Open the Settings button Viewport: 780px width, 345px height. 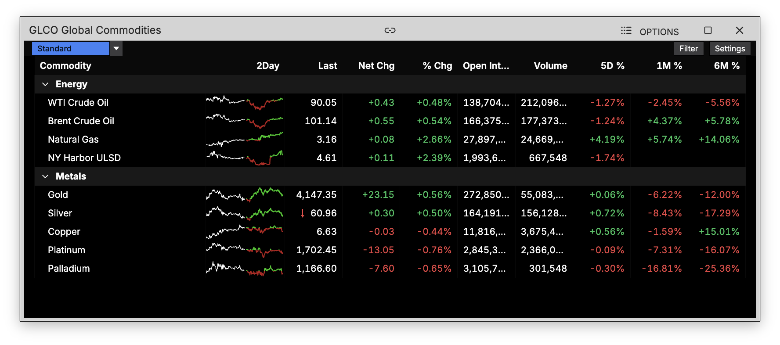point(729,48)
